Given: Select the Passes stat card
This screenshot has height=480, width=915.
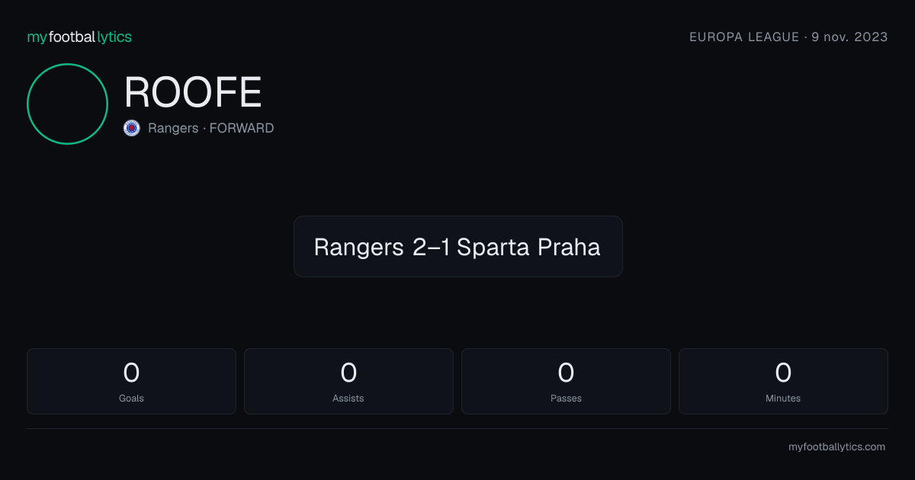Looking at the screenshot, I should (566, 381).
